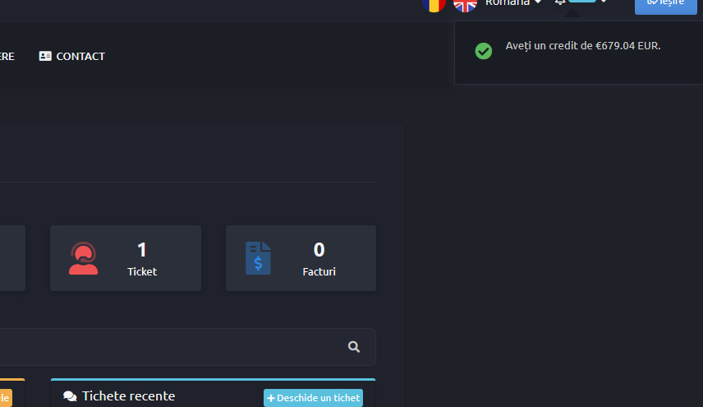Open the 1 Ticket stats card

pos(126,258)
